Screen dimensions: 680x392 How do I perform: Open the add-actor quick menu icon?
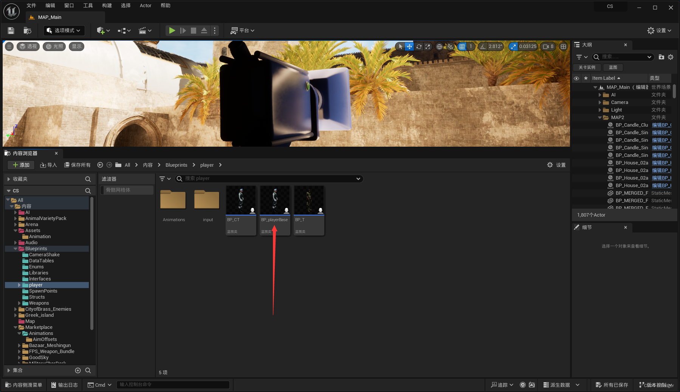(x=103, y=31)
